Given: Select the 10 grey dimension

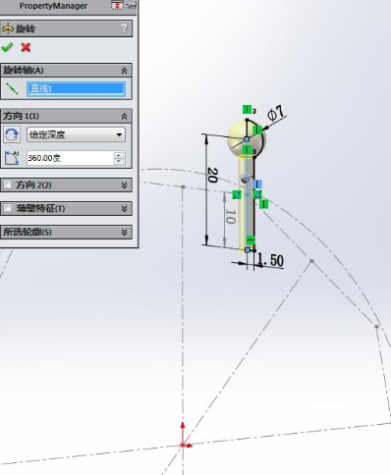Looking at the screenshot, I should pos(230,217).
